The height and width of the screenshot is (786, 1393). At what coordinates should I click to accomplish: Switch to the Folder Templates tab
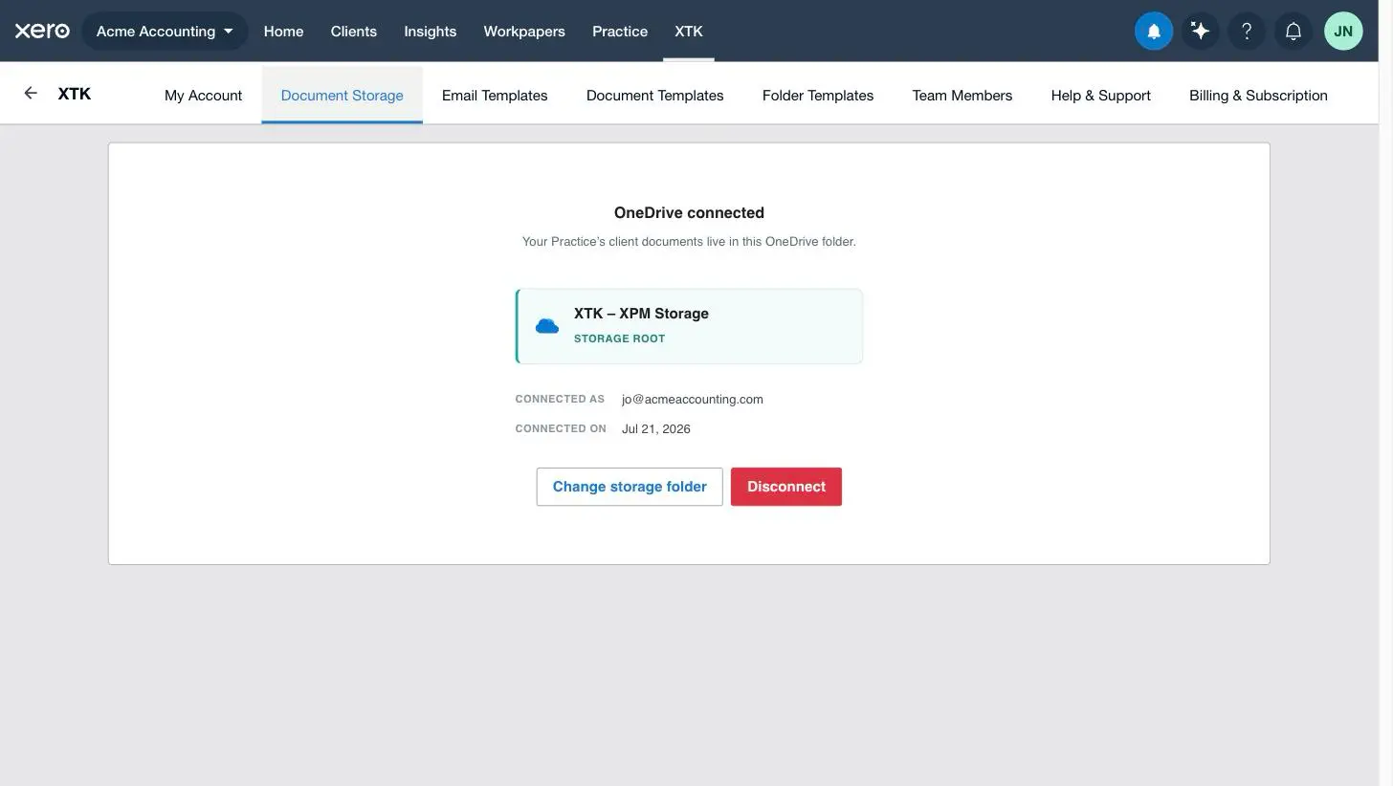[x=818, y=95]
